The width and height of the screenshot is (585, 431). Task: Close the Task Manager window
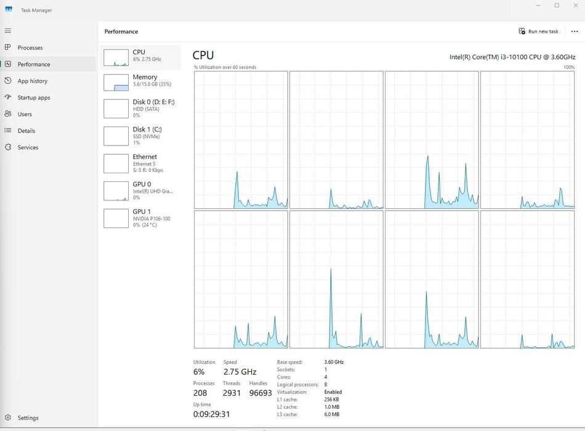pyautogui.click(x=576, y=6)
